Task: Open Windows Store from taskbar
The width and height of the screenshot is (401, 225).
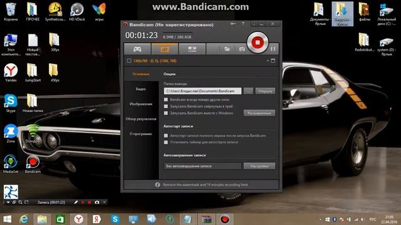Action: [60, 219]
